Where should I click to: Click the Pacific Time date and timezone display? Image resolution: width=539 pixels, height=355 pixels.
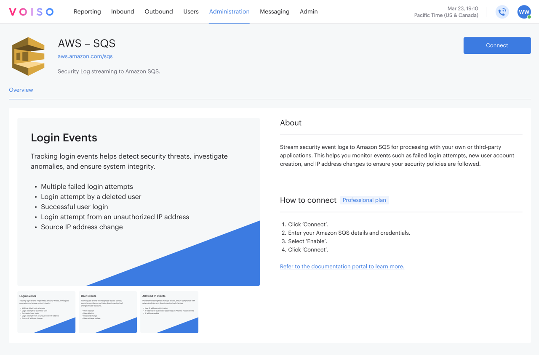(446, 12)
